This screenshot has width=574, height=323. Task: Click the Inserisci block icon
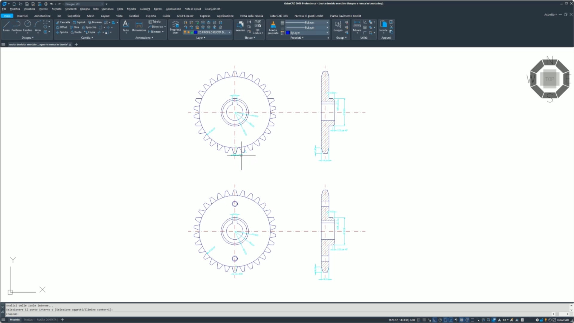click(x=240, y=26)
